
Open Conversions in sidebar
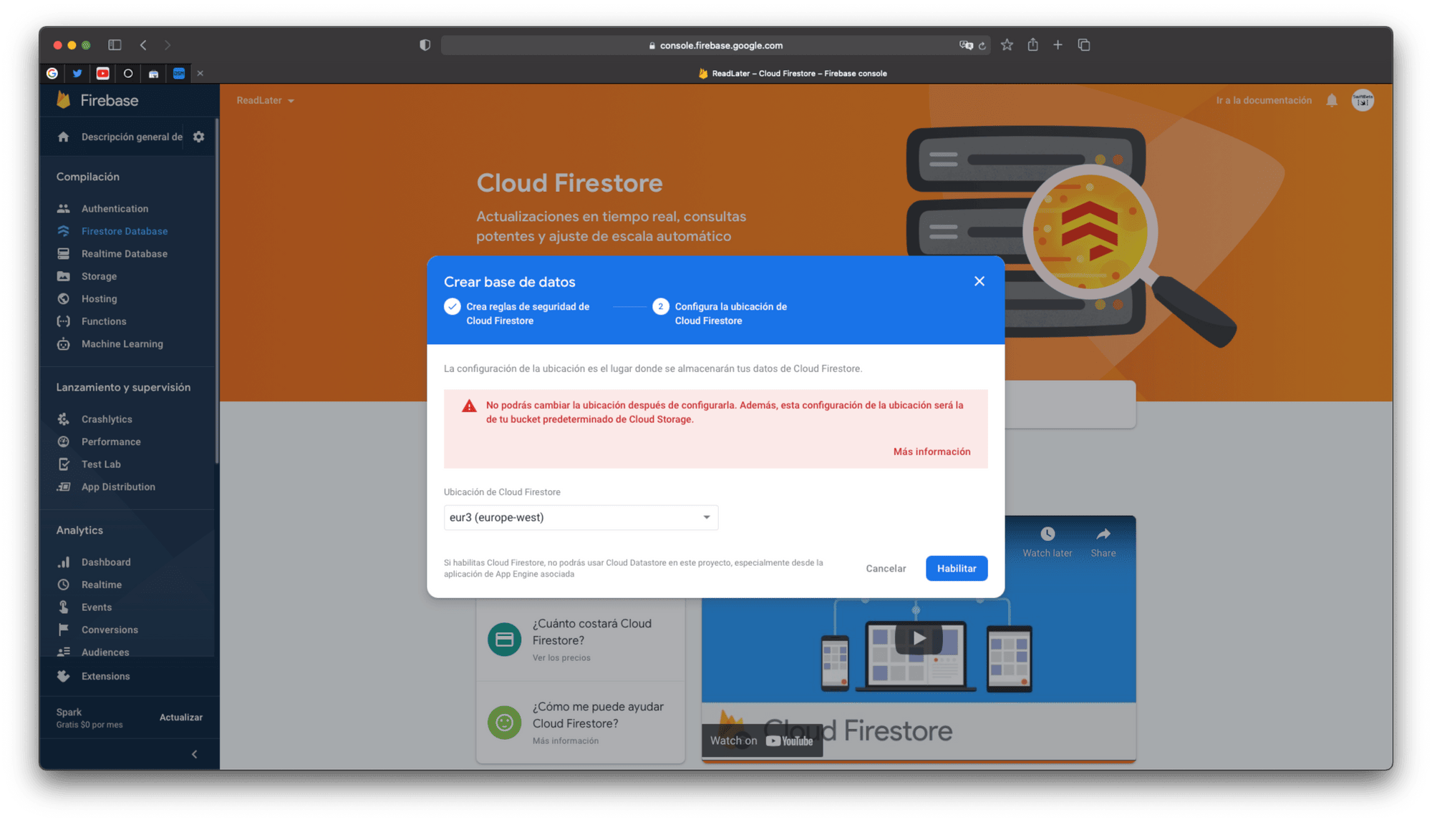(110, 630)
